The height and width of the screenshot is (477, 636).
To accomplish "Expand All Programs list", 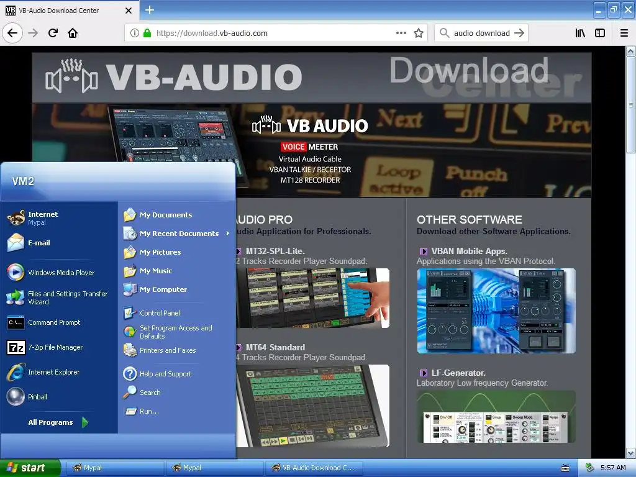I will click(58, 422).
